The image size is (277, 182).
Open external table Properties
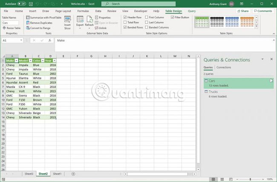pos(103,18)
